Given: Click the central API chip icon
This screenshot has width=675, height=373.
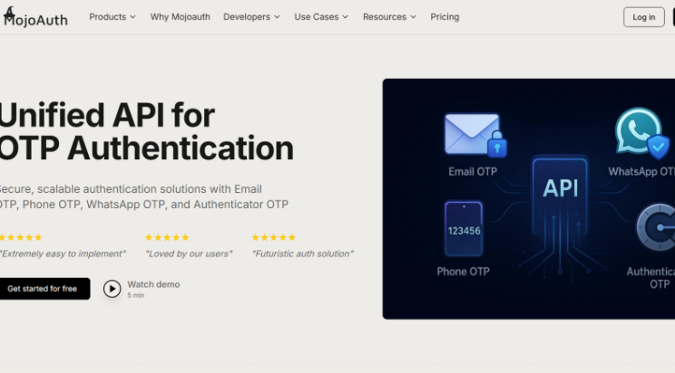Looking at the screenshot, I should point(559,189).
